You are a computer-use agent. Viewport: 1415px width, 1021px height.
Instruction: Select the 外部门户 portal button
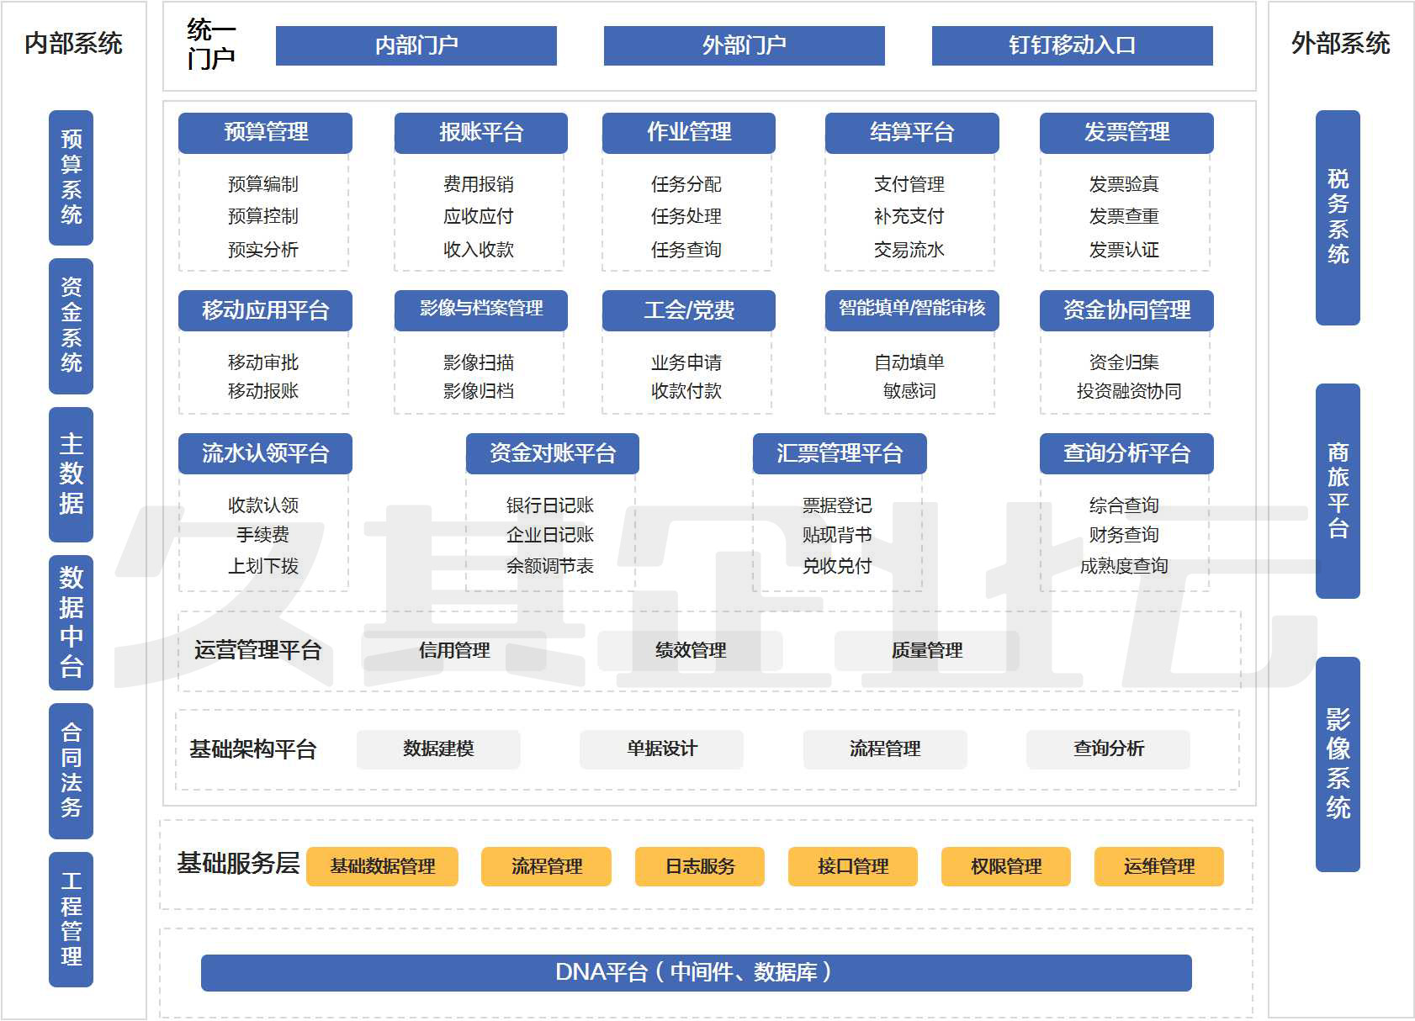click(744, 45)
